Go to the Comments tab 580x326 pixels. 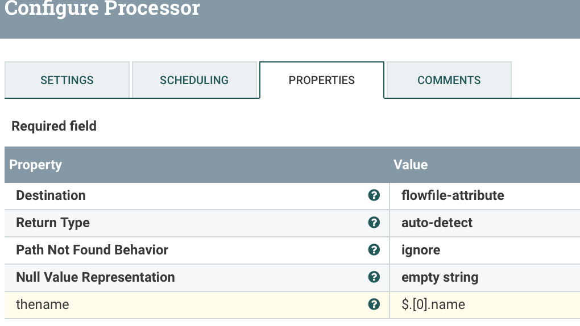pyautogui.click(x=449, y=80)
